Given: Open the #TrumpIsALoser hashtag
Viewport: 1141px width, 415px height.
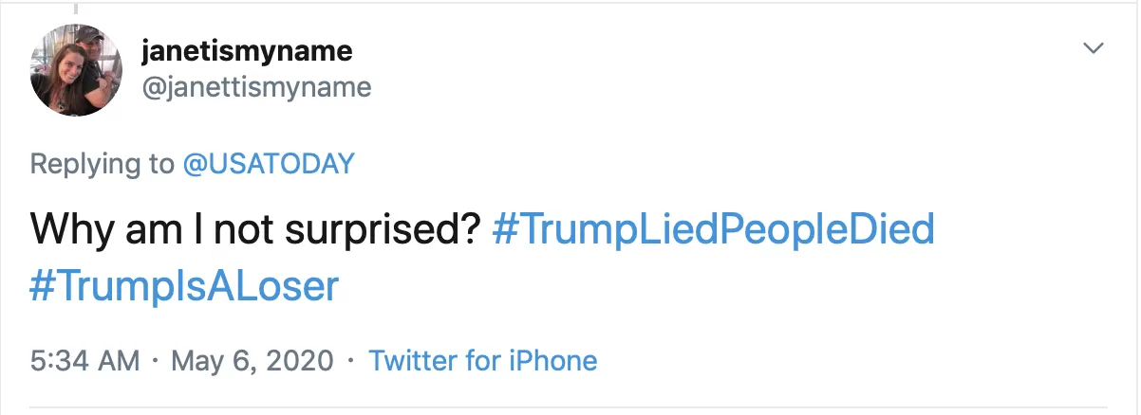Looking at the screenshot, I should coord(184,286).
